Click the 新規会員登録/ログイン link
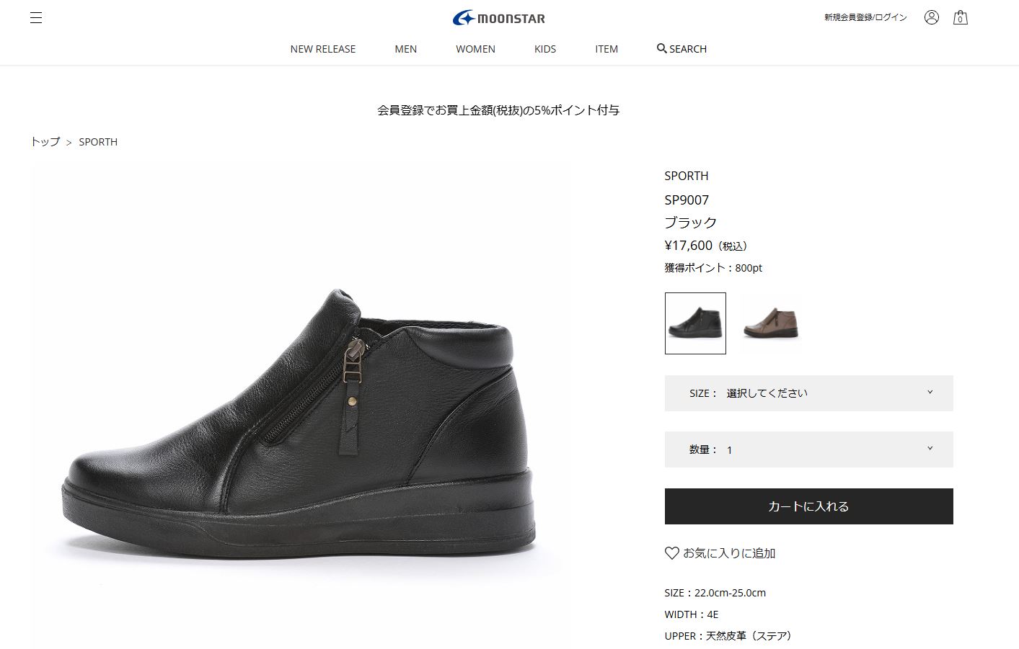This screenshot has height=649, width=1019. click(865, 17)
